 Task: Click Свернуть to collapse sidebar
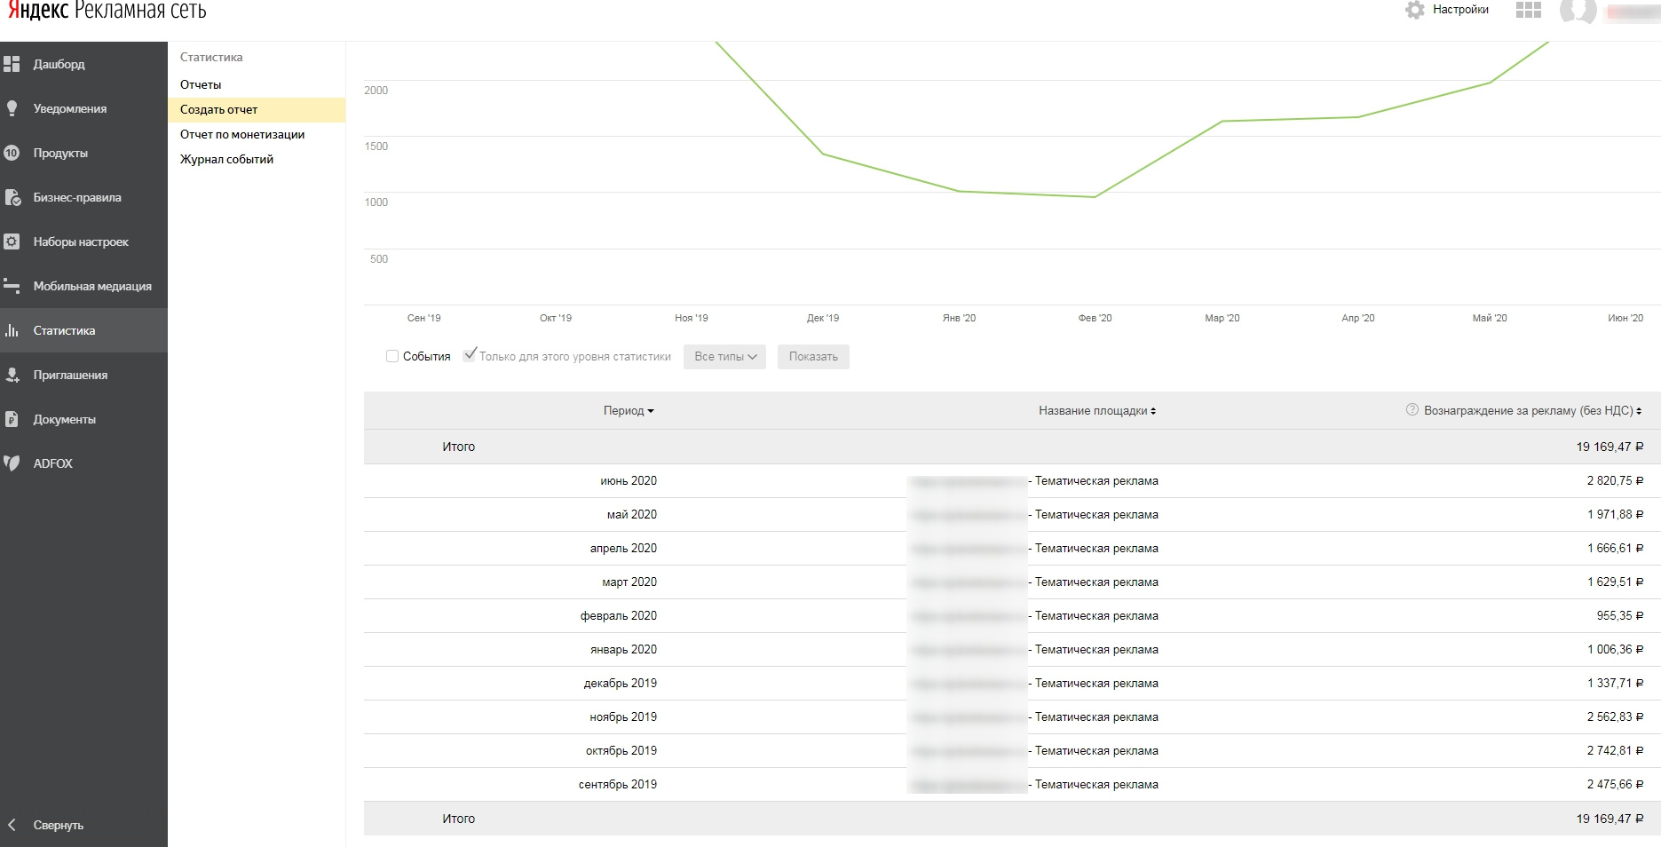[x=59, y=825]
